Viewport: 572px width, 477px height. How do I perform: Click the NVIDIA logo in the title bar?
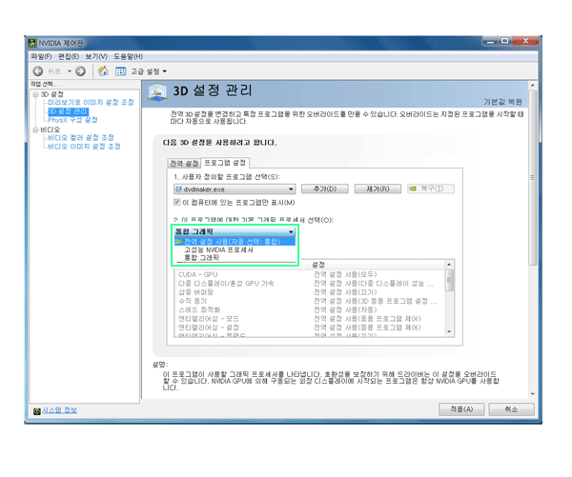pos(32,43)
